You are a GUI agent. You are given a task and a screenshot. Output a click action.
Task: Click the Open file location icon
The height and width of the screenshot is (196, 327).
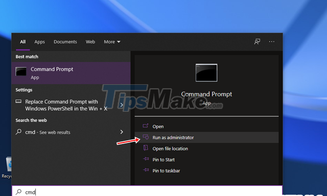[146, 148]
